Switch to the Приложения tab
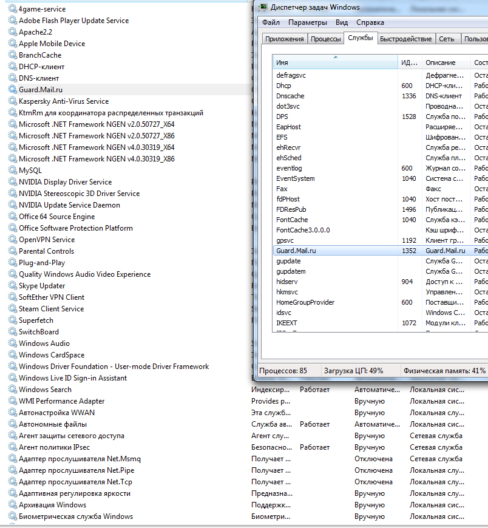The height and width of the screenshot is (528, 488). click(284, 39)
